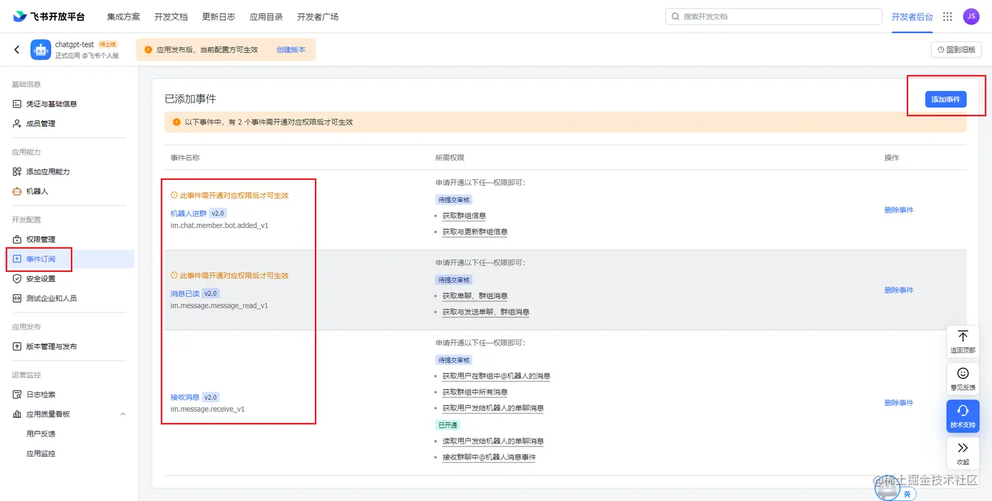The height and width of the screenshot is (501, 992).
Task: Click im.message.message_read_v1 event key
Action: point(219,305)
